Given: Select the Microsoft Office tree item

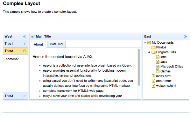Looking at the screenshot, I should click(x=172, y=67).
